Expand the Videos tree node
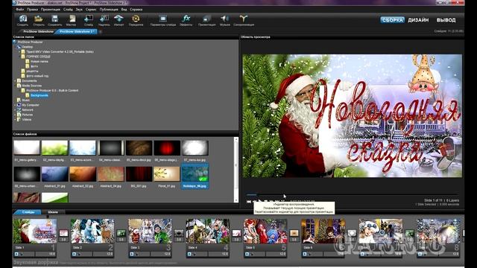The image size is (477, 268). pos(15,120)
